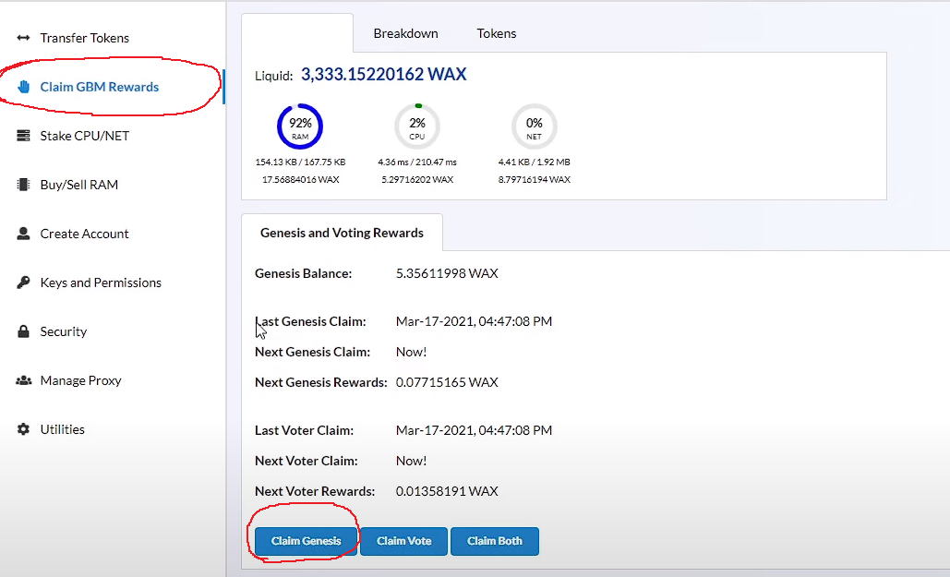Click the Claim Vote button
Image resolution: width=950 pixels, height=577 pixels.
pos(403,541)
